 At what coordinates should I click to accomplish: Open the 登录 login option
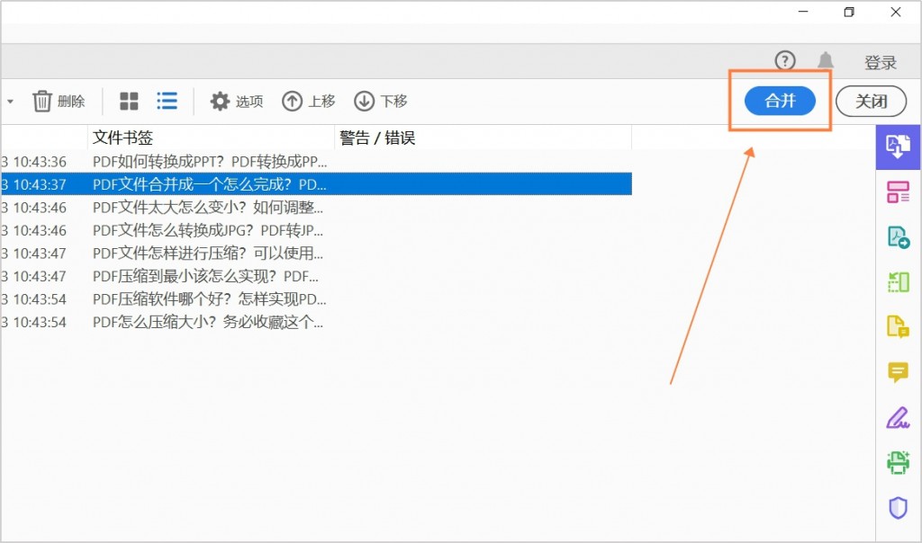[x=881, y=62]
